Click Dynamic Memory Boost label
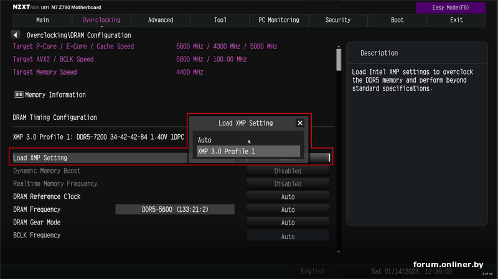 [47, 171]
